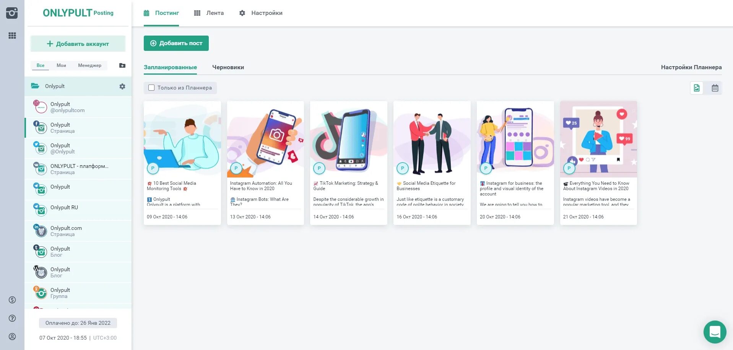Click the date 14 Окт 2020 - 14:06

(333, 217)
